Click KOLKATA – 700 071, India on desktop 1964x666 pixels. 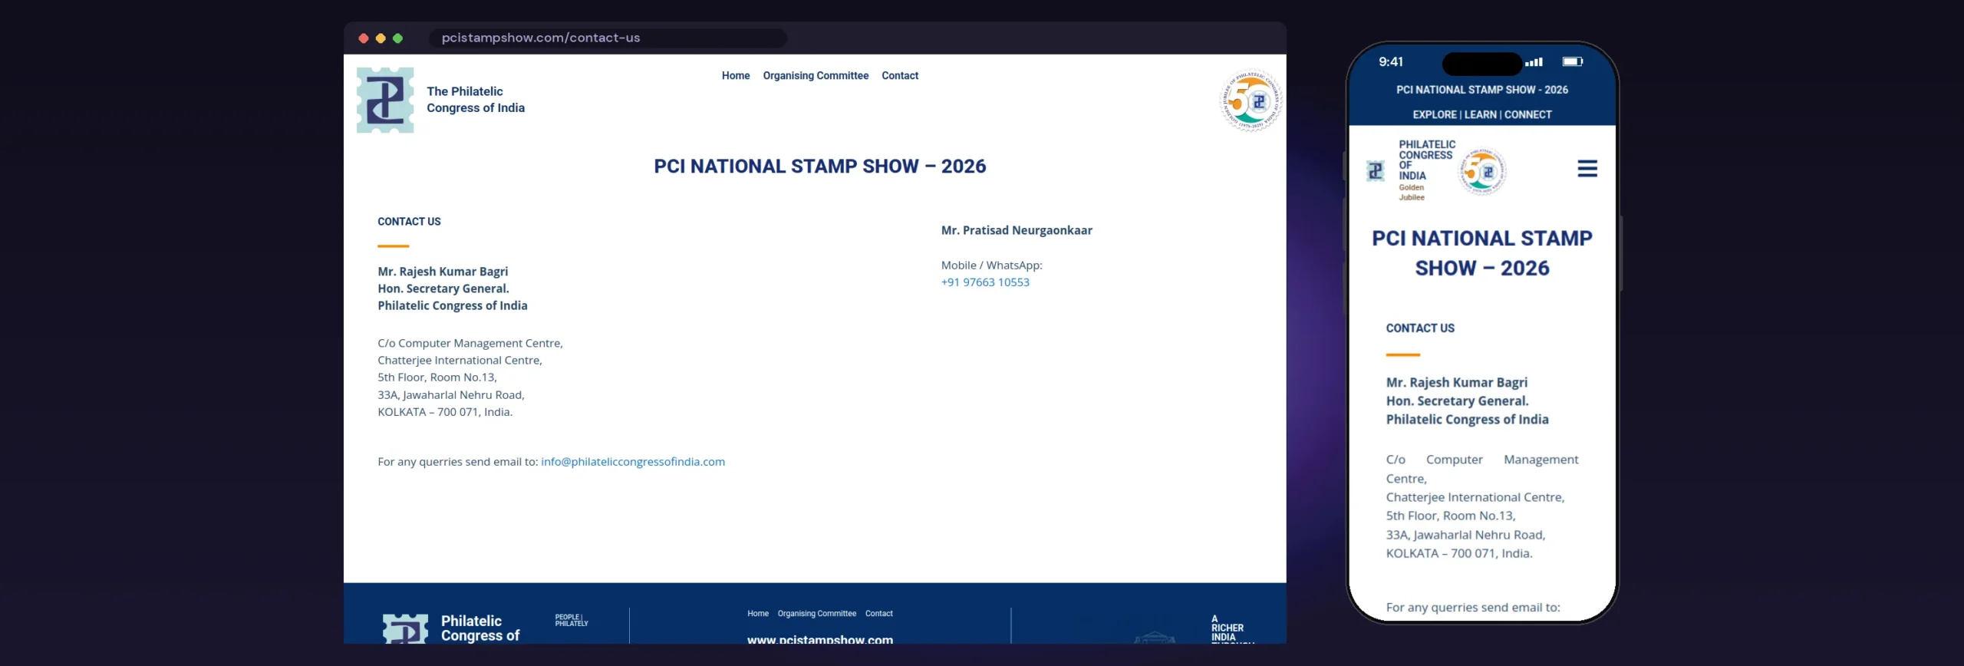coord(445,411)
